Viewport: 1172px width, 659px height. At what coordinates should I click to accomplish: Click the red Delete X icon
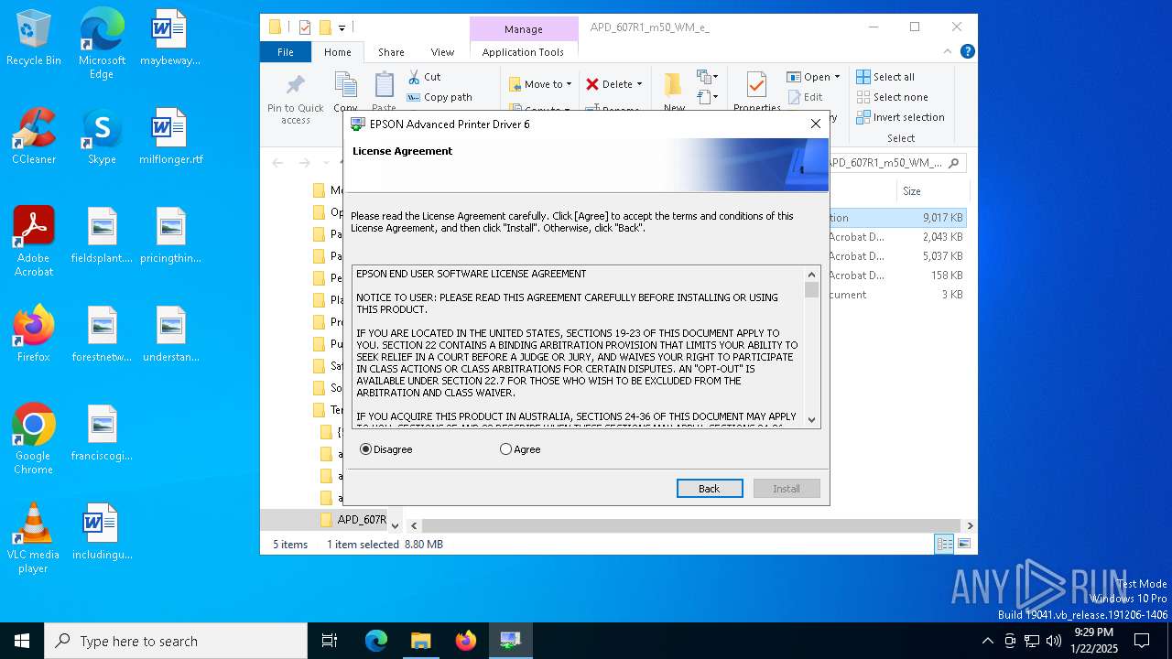(592, 84)
